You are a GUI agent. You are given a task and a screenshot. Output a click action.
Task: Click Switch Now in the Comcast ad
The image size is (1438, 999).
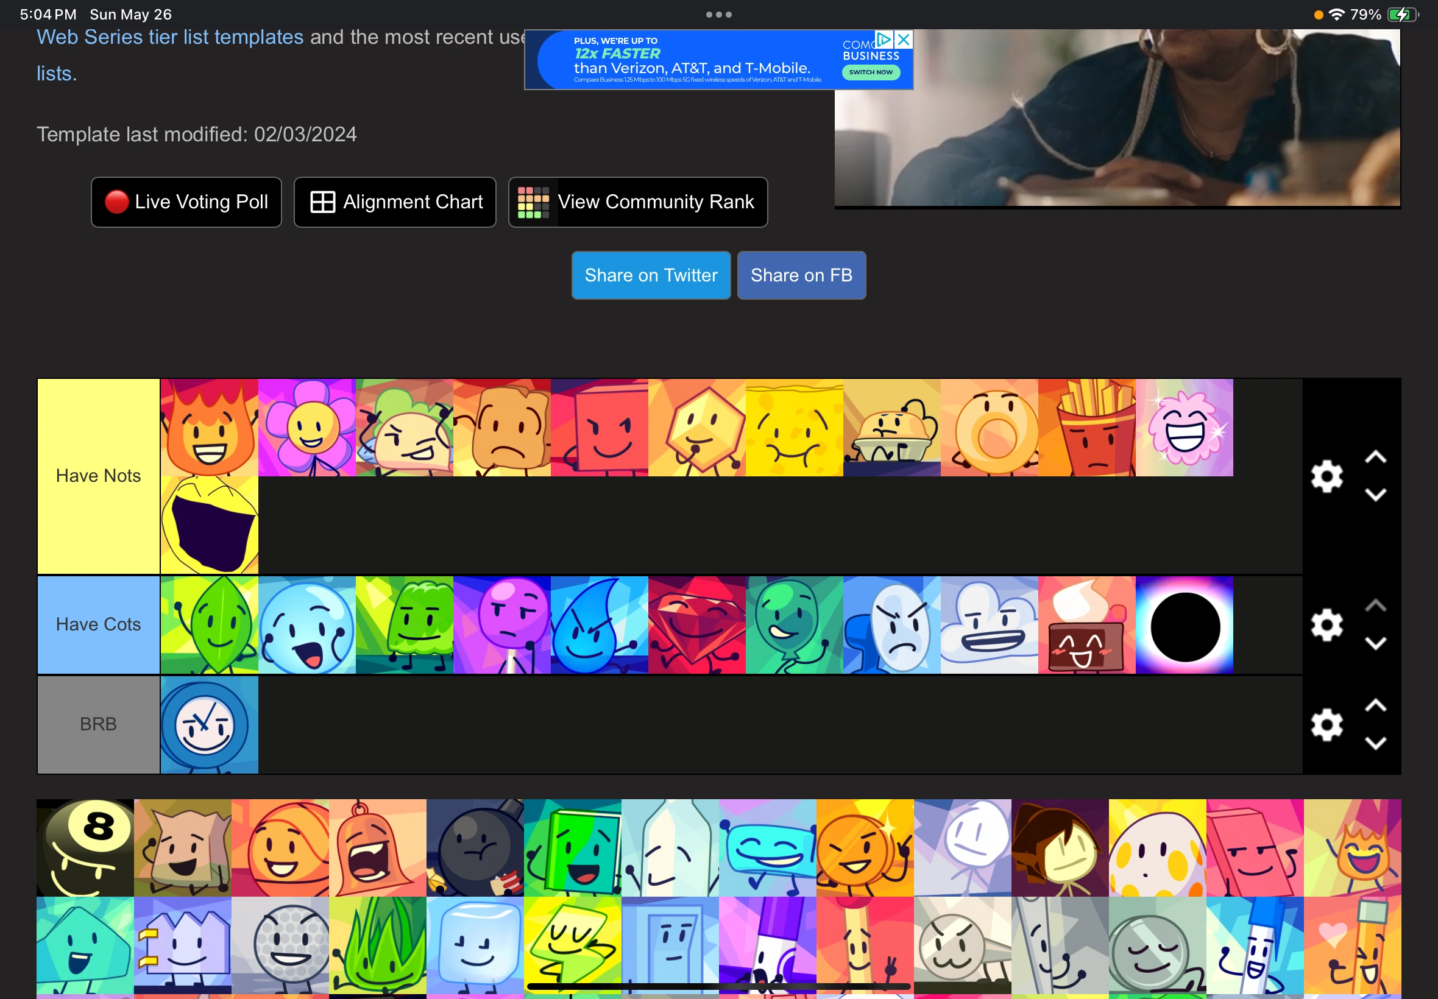pos(870,72)
